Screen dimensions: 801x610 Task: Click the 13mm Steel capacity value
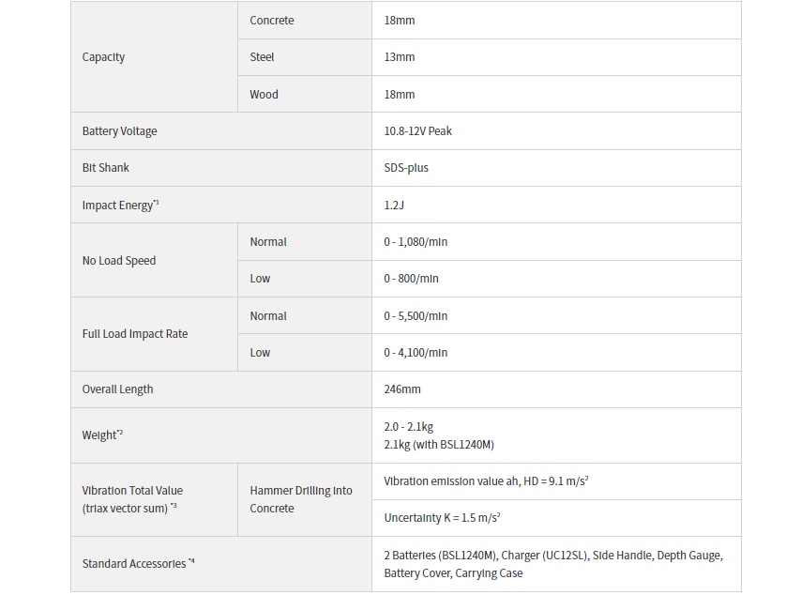pos(399,57)
